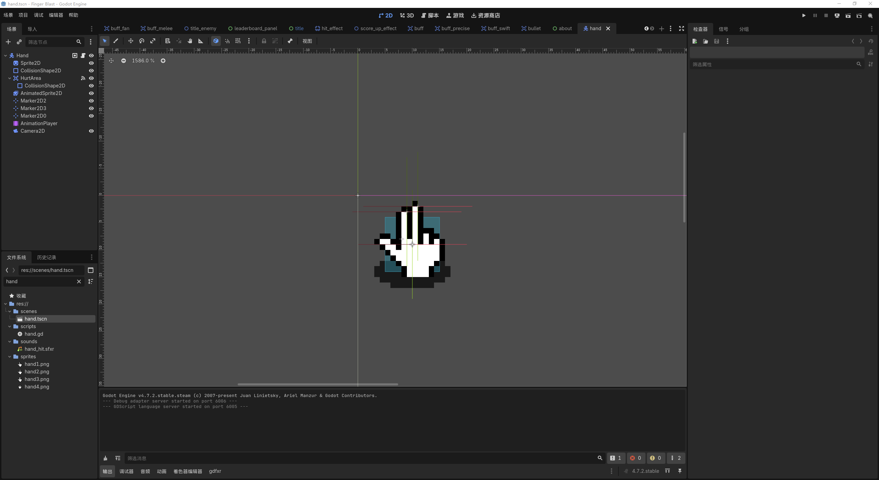
Task: Click the 筛选属性 filter properties field
Action: [x=773, y=64]
